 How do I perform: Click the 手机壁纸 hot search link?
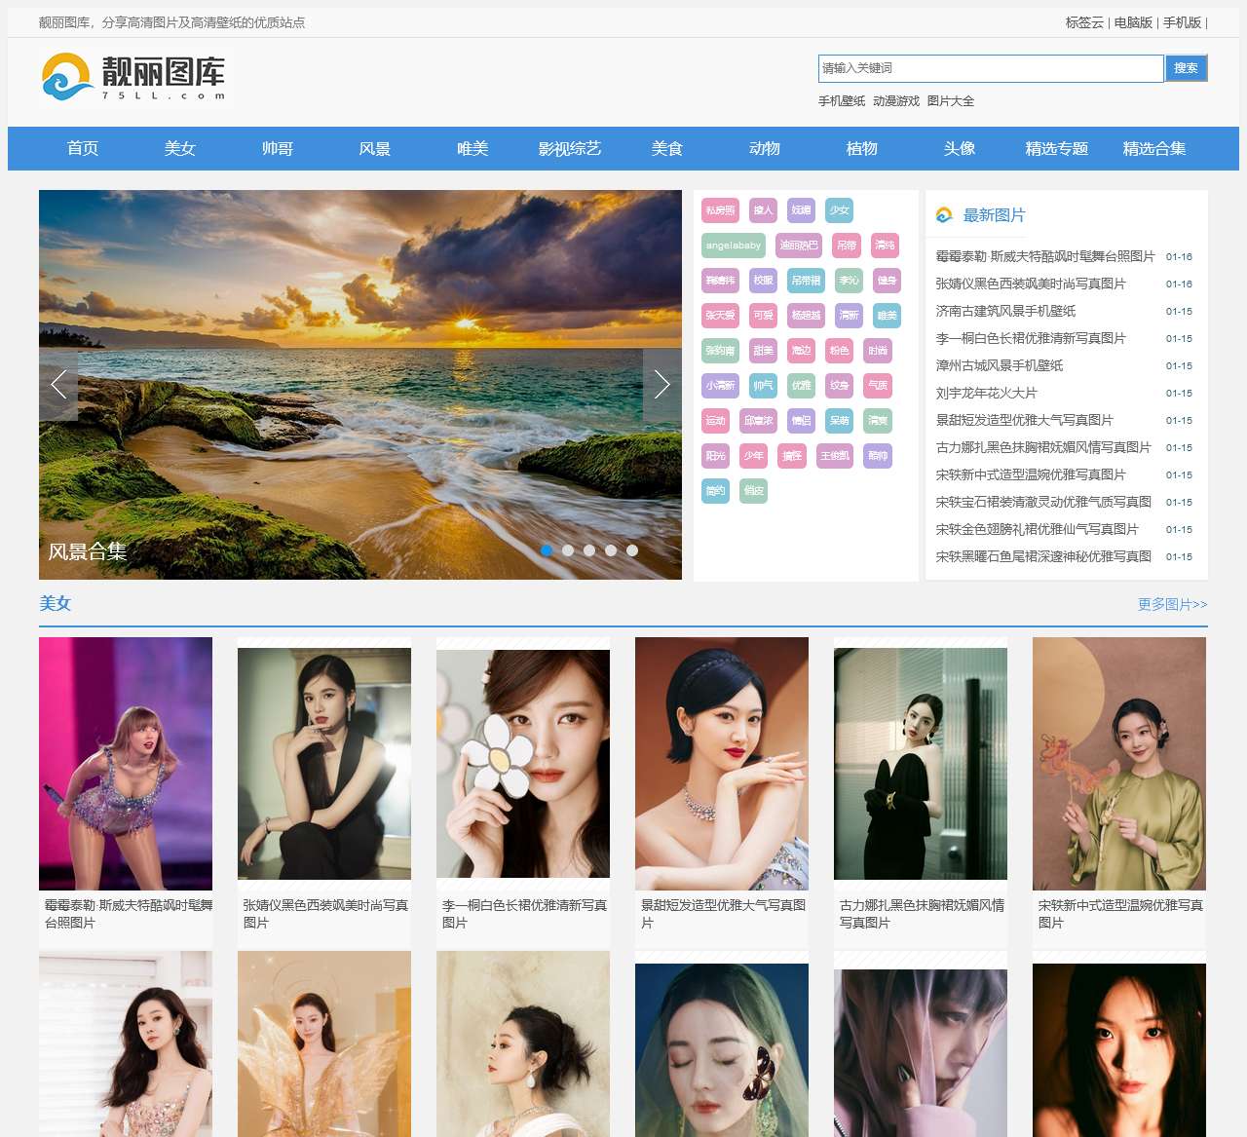click(842, 101)
